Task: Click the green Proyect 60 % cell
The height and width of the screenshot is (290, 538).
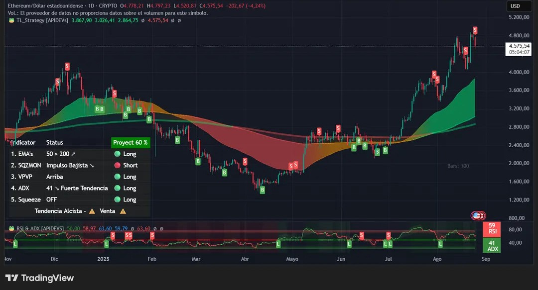Action: coord(131,143)
